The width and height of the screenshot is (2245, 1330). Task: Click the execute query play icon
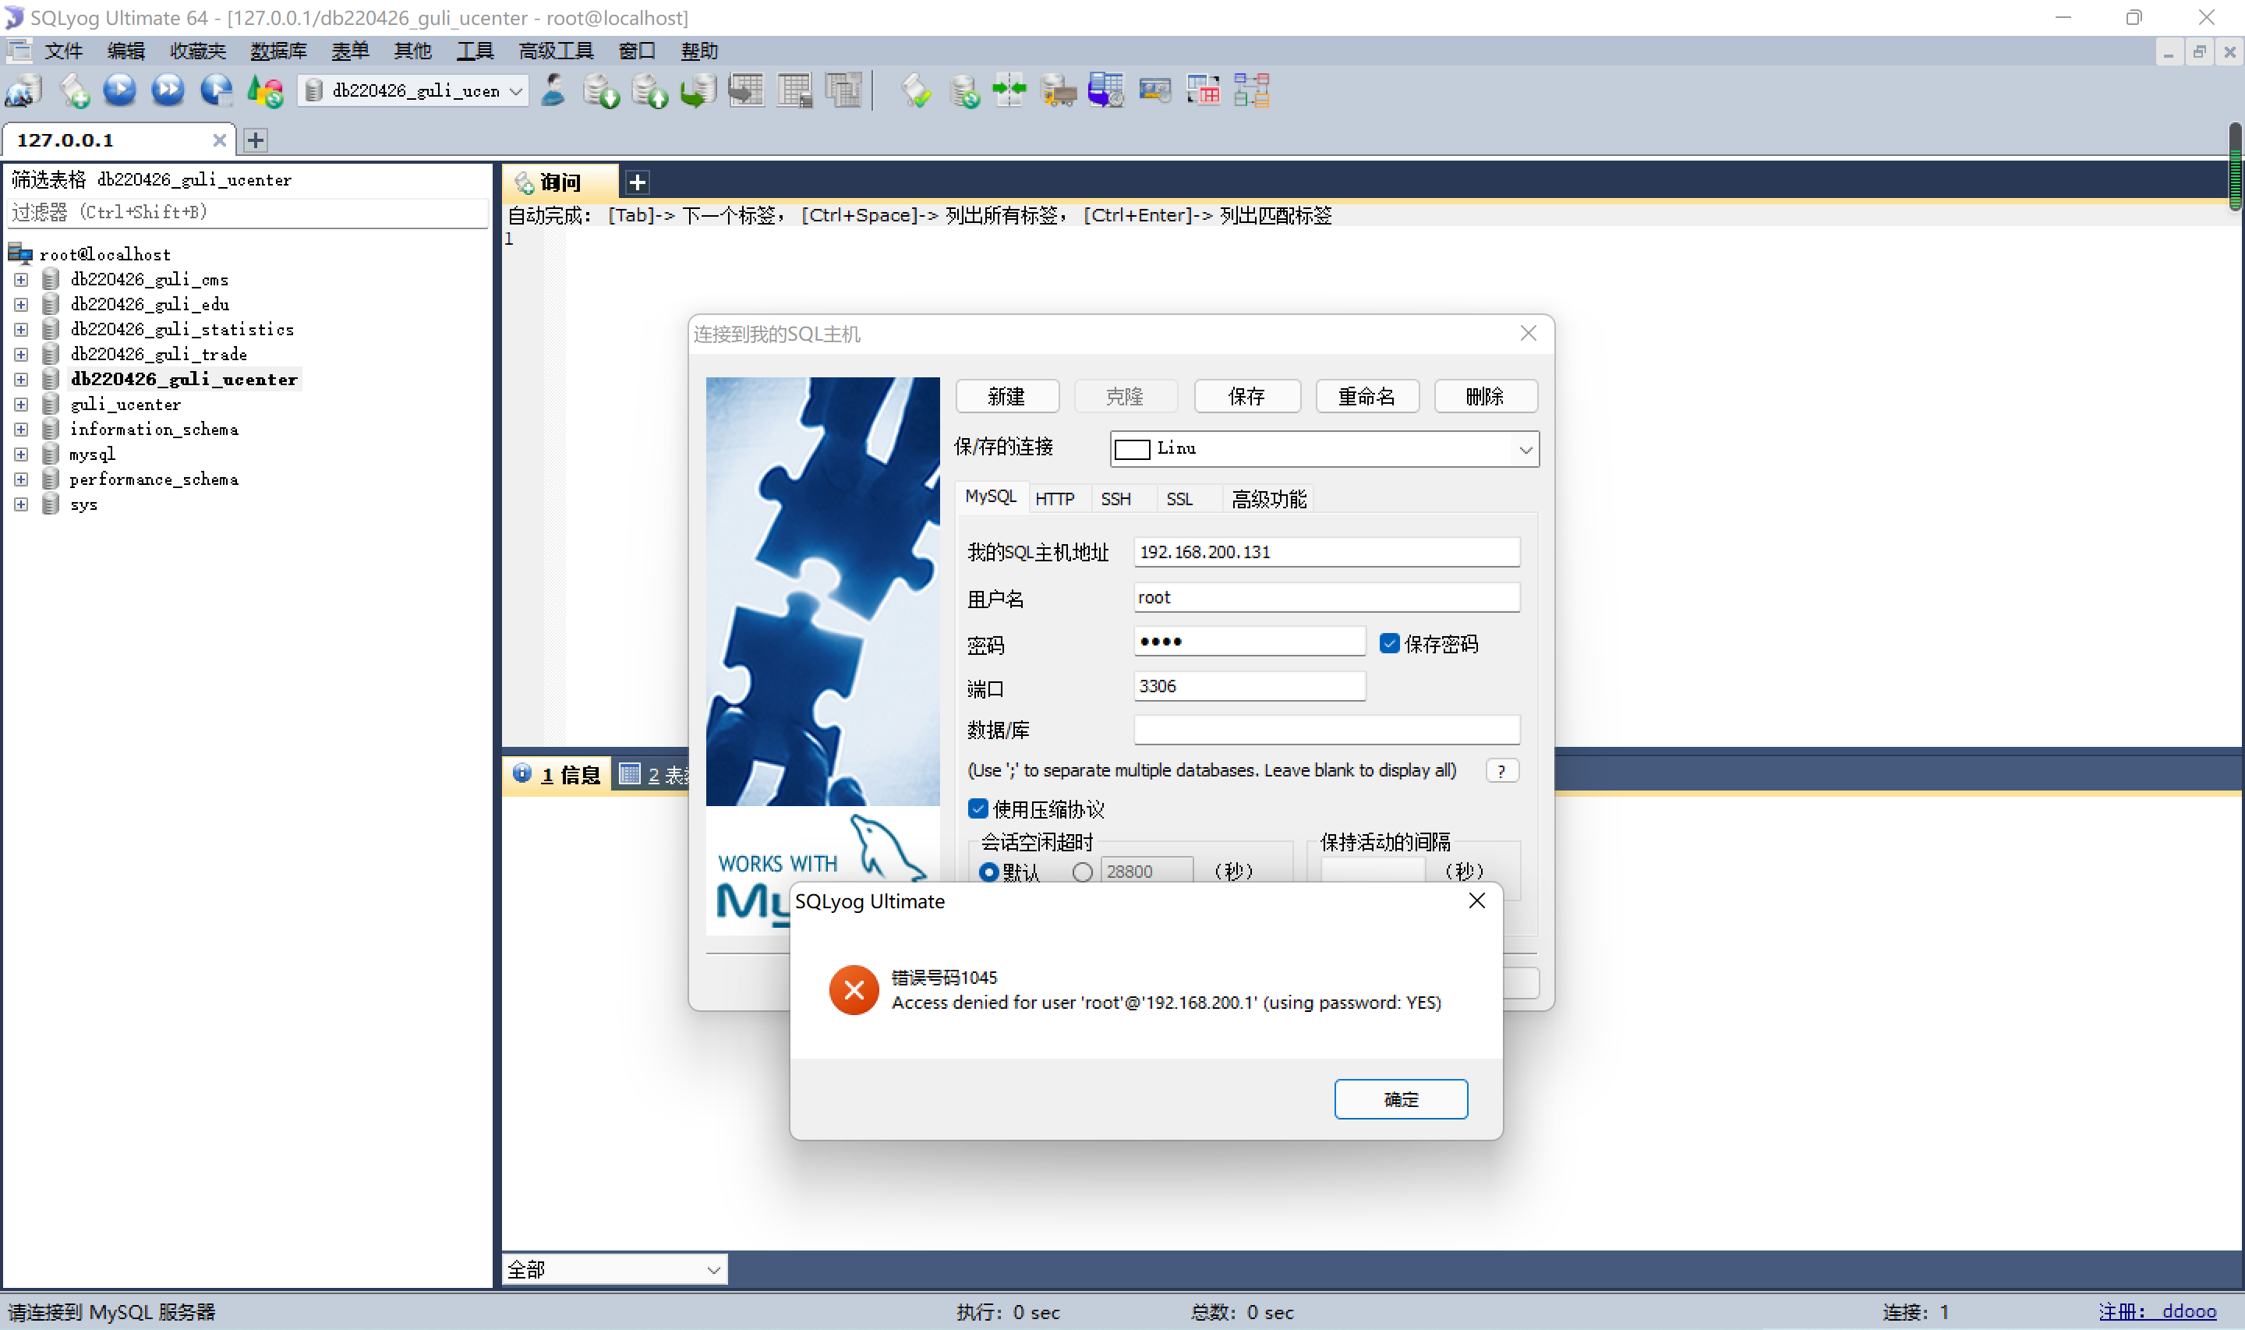pos(120,90)
